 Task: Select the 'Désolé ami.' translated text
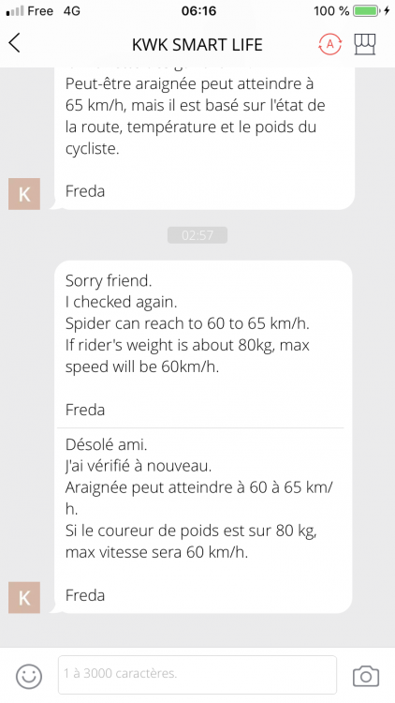(x=106, y=444)
